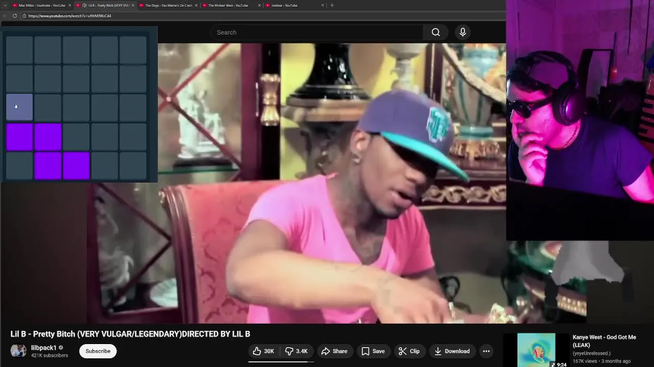Close the malese - YouTube tab

click(x=322, y=5)
